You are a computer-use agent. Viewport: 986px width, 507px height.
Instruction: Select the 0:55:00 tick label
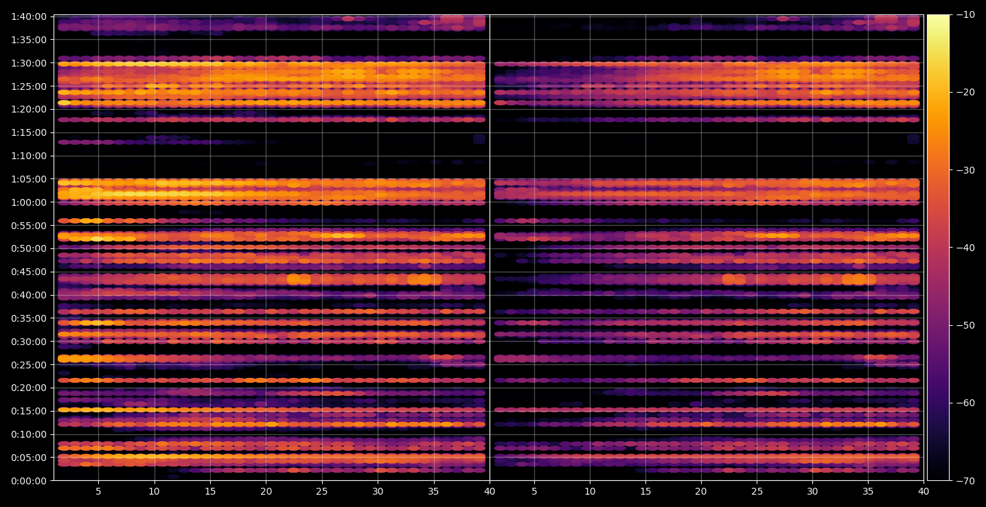(x=29, y=225)
